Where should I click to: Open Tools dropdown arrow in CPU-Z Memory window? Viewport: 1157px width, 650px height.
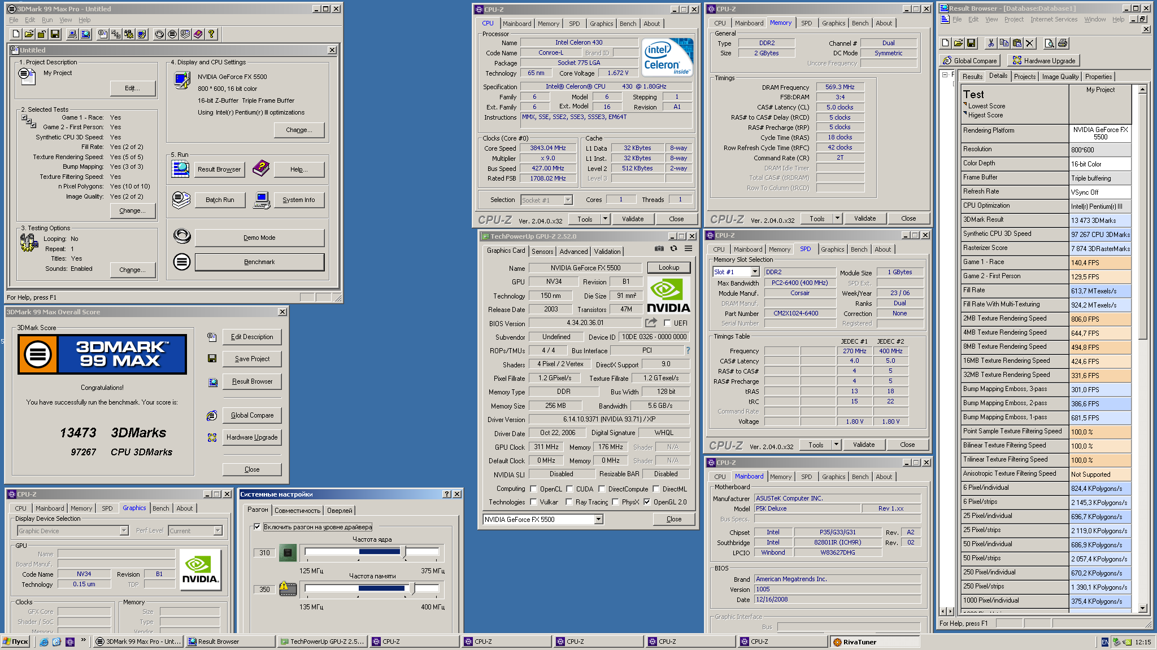tap(837, 218)
